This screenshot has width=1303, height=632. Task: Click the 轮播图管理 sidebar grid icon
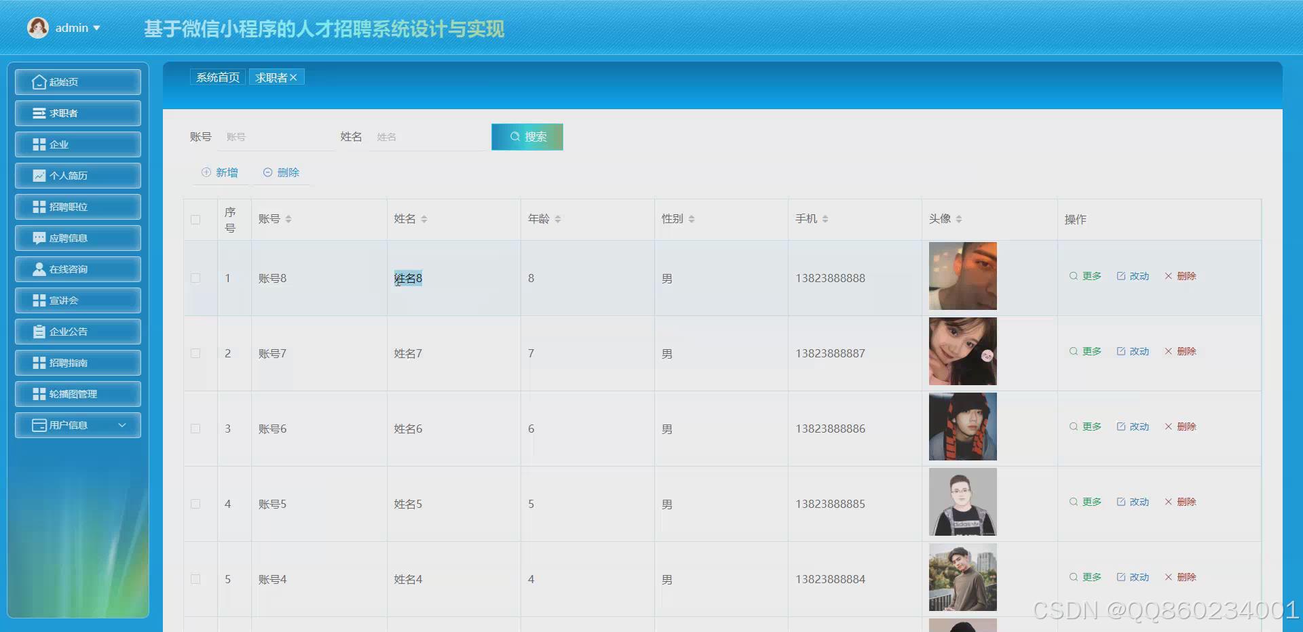[39, 394]
